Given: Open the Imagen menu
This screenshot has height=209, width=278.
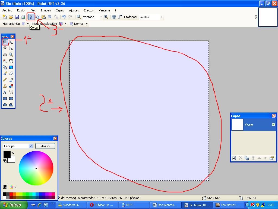Looking at the screenshot, I should point(46,10).
